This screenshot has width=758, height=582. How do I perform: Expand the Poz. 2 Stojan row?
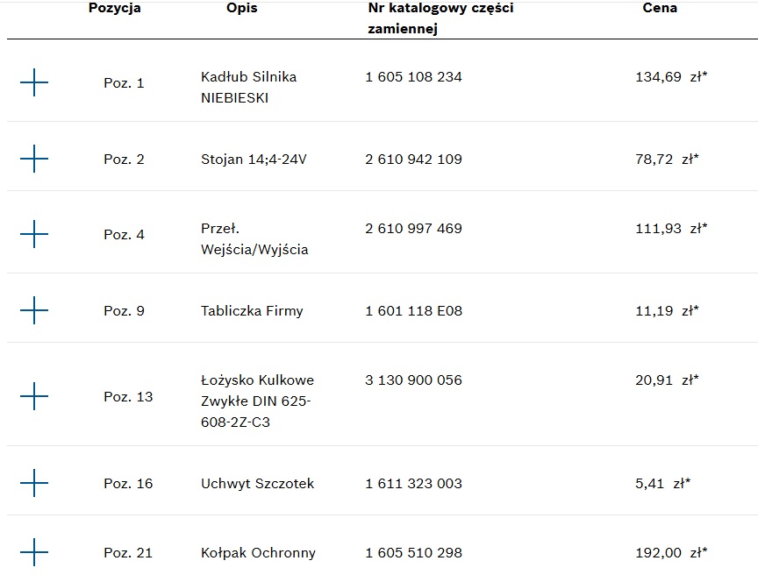click(34, 160)
